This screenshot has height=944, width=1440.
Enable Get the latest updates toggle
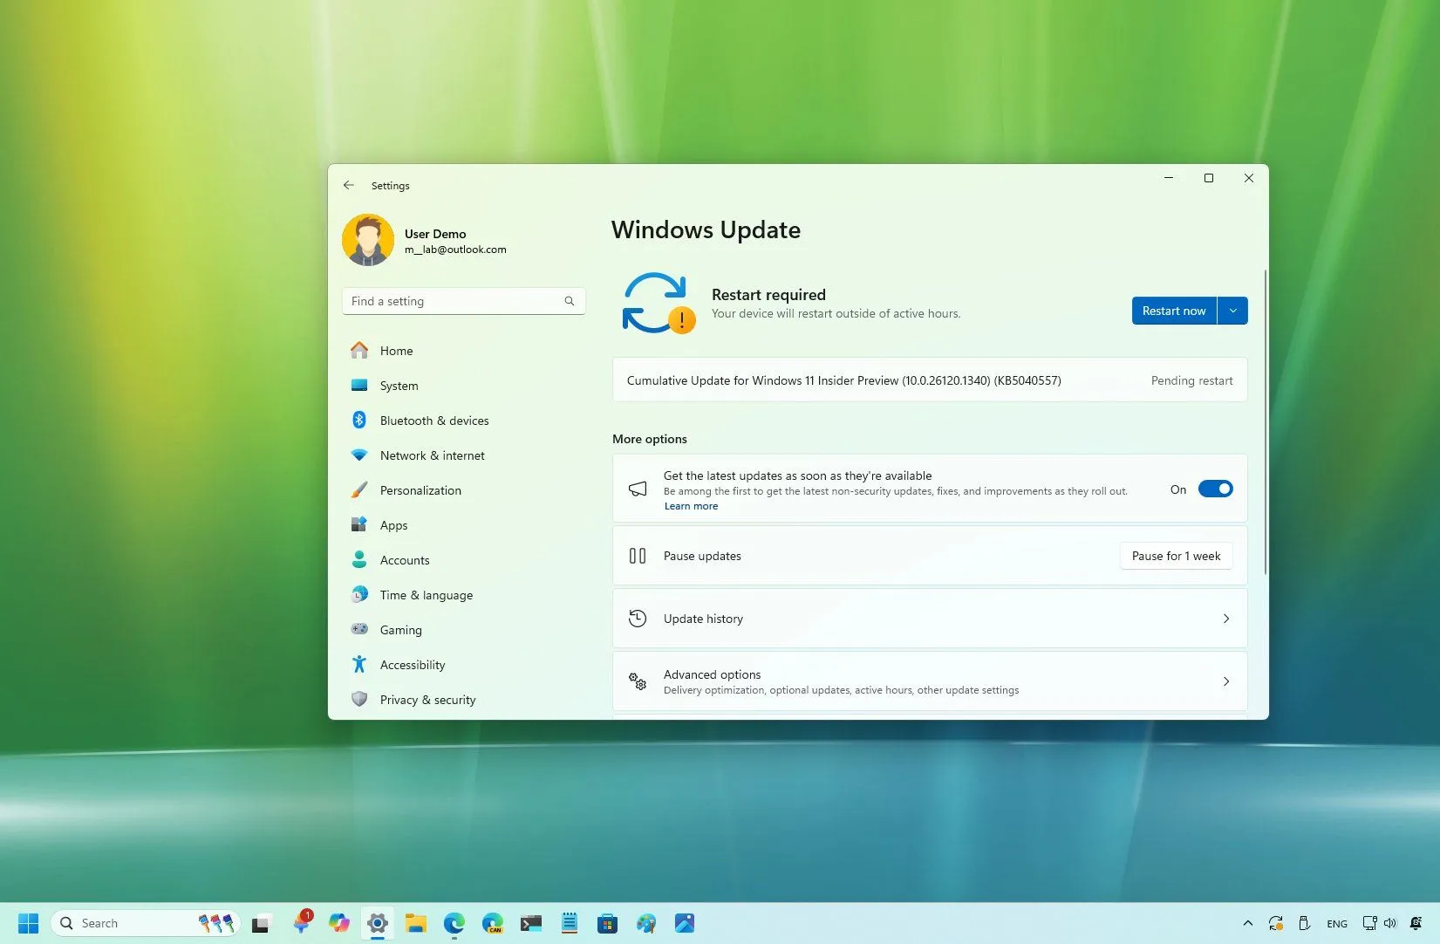pyautogui.click(x=1216, y=489)
